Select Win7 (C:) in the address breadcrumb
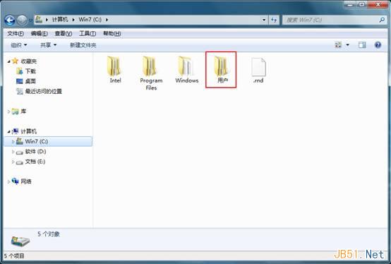Viewport: 391px width, 264px height. tap(90, 20)
